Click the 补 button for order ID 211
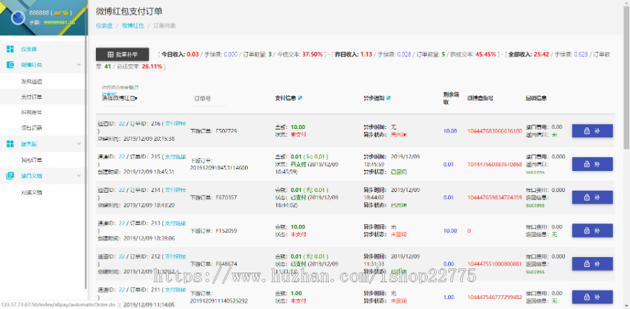Viewport: 630px width, 309px height. (592, 297)
